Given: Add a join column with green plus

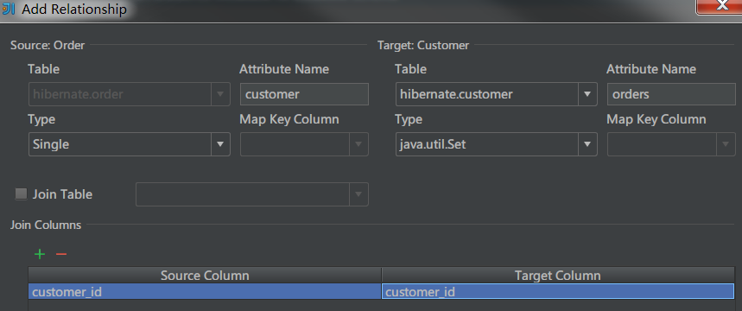Looking at the screenshot, I should pos(40,254).
